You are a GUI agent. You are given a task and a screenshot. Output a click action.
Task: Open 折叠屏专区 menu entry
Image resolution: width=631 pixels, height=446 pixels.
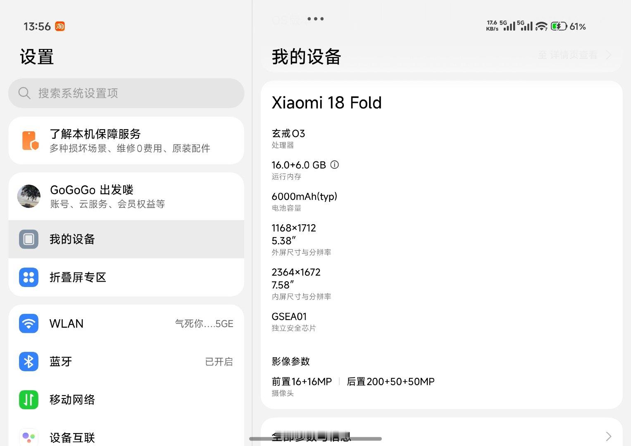126,277
